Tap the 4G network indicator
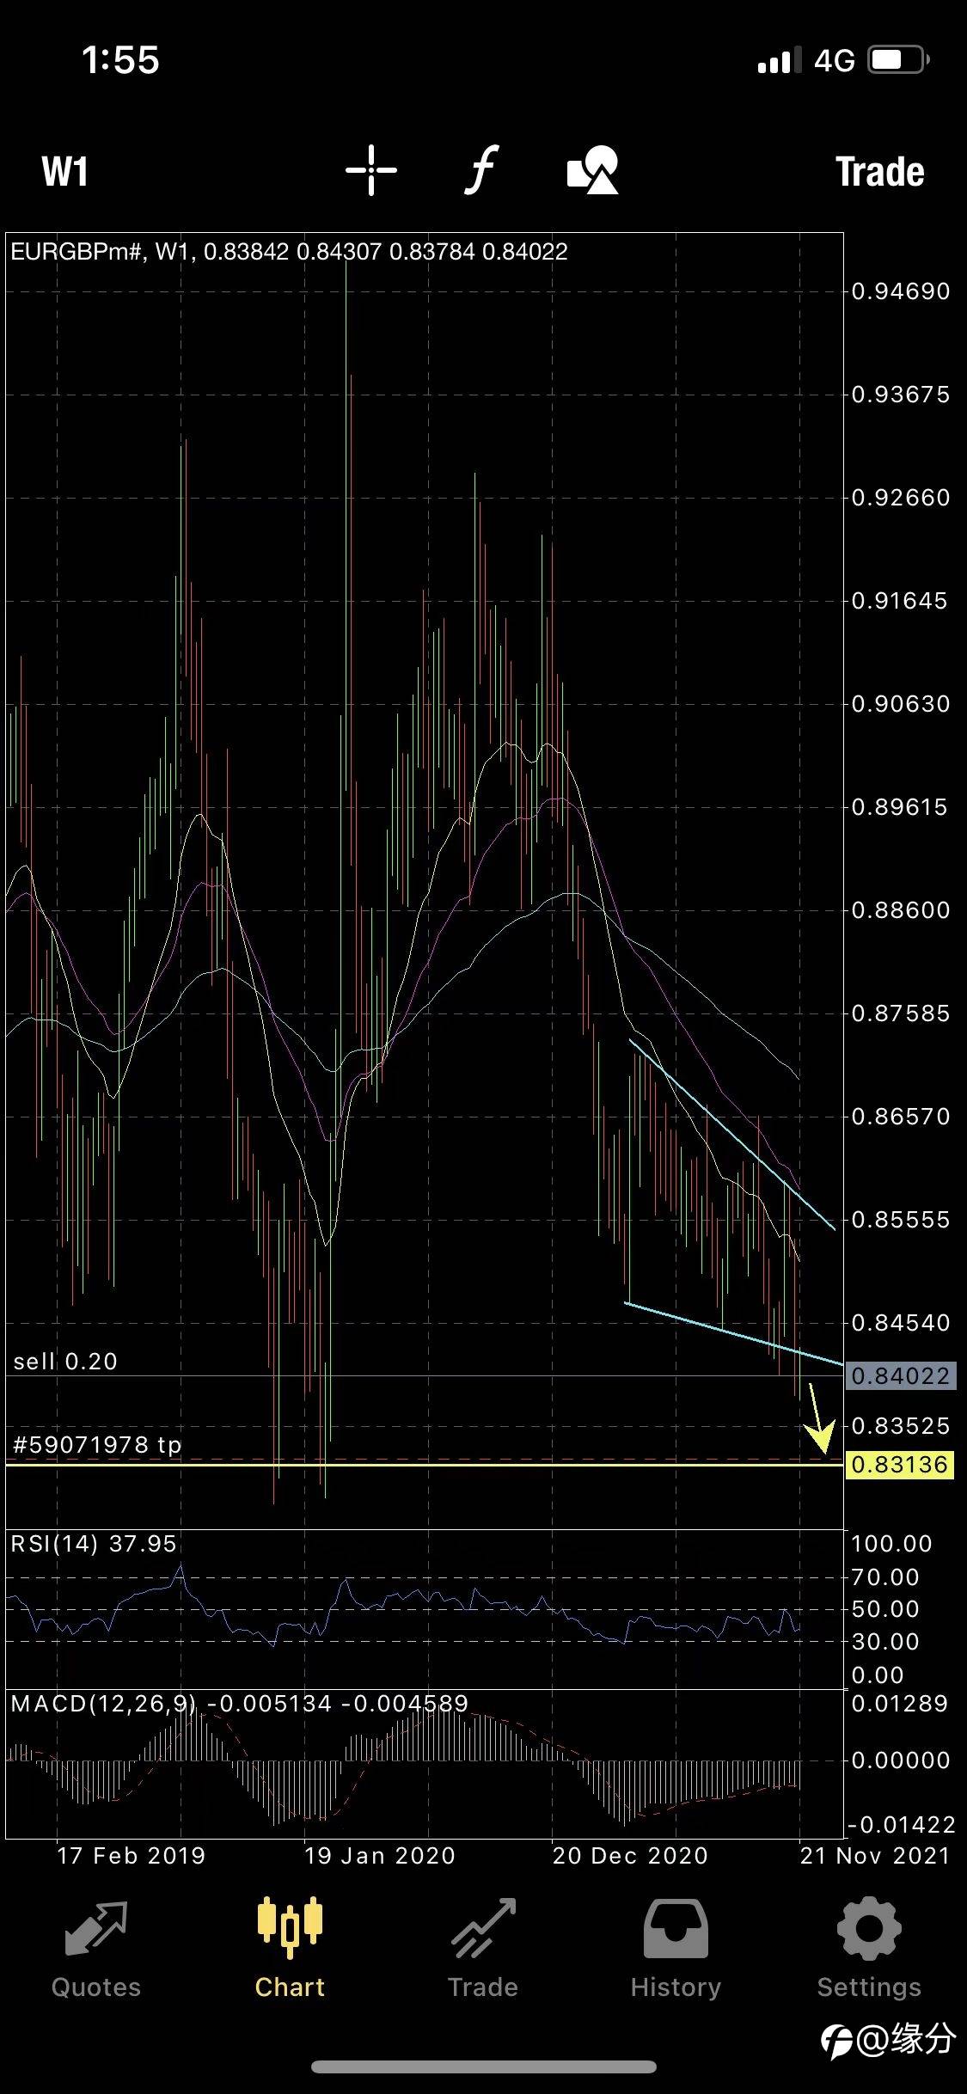967x2094 pixels. tap(835, 60)
